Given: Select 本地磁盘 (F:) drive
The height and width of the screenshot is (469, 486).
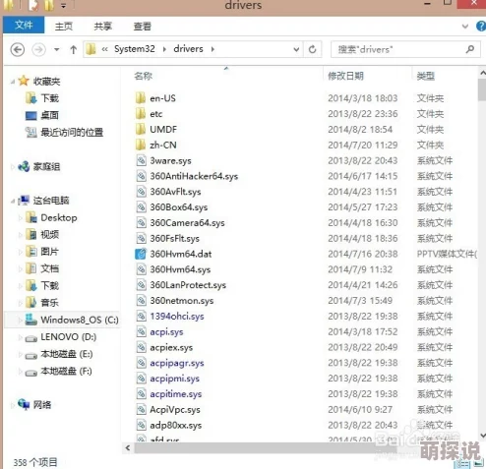Looking at the screenshot, I should 66,371.
